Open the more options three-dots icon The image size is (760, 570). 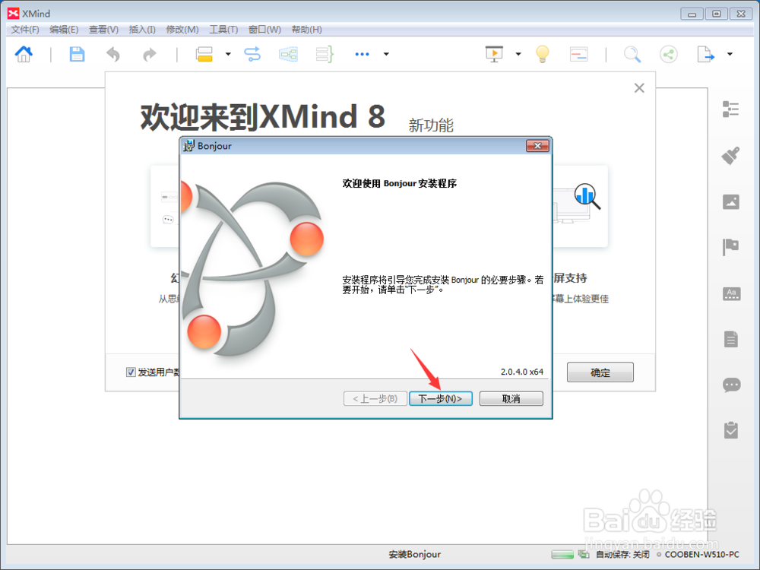click(362, 54)
